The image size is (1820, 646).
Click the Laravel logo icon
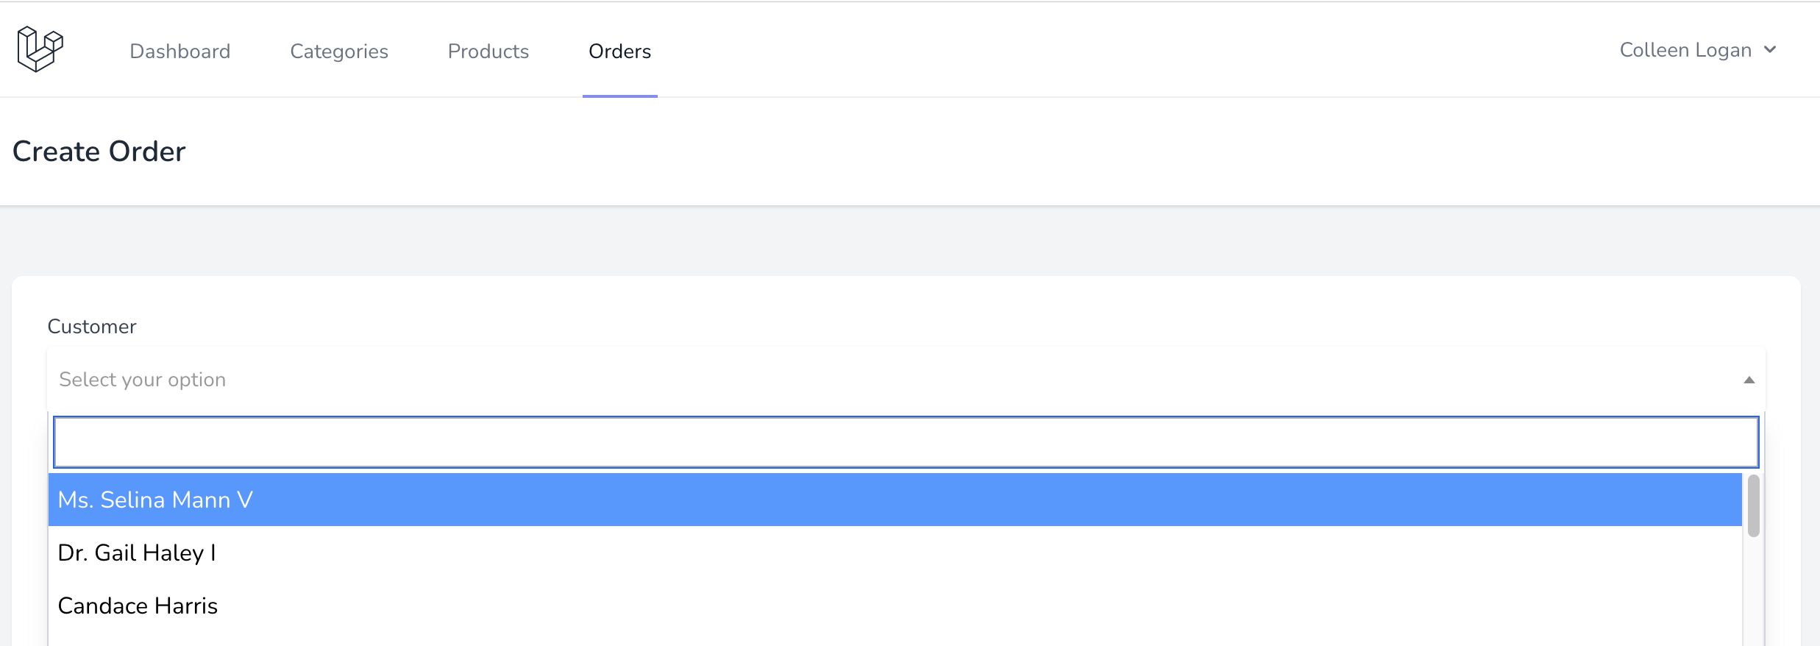click(40, 49)
